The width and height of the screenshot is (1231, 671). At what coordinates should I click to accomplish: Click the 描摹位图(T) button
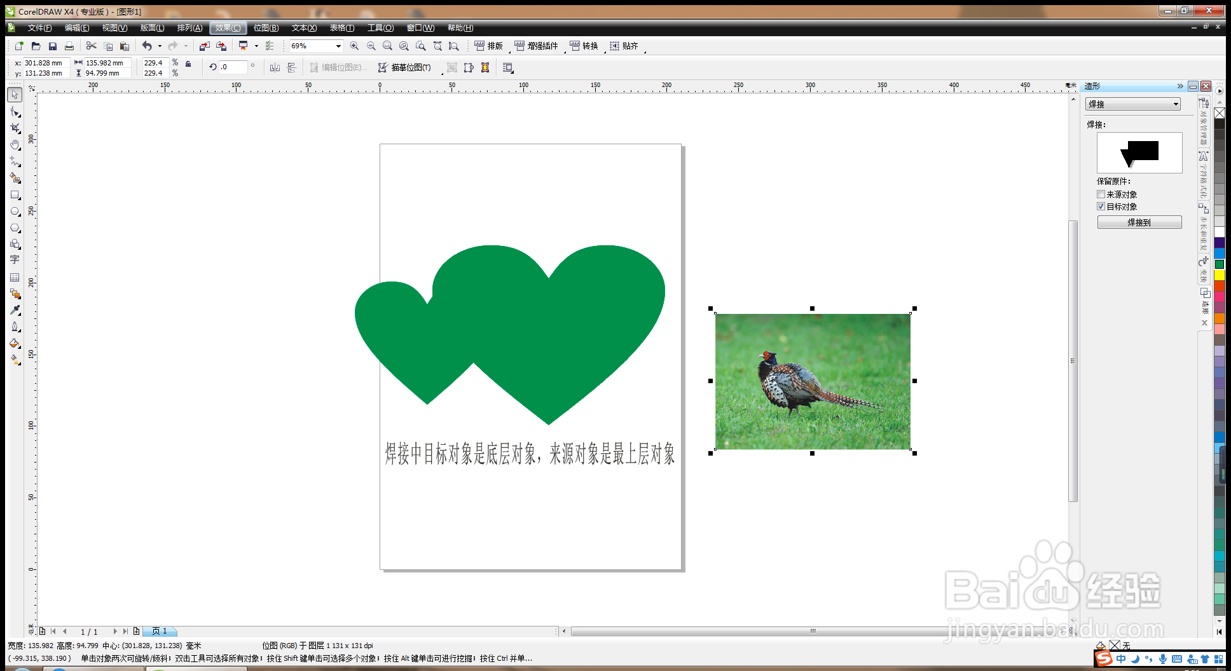(404, 67)
